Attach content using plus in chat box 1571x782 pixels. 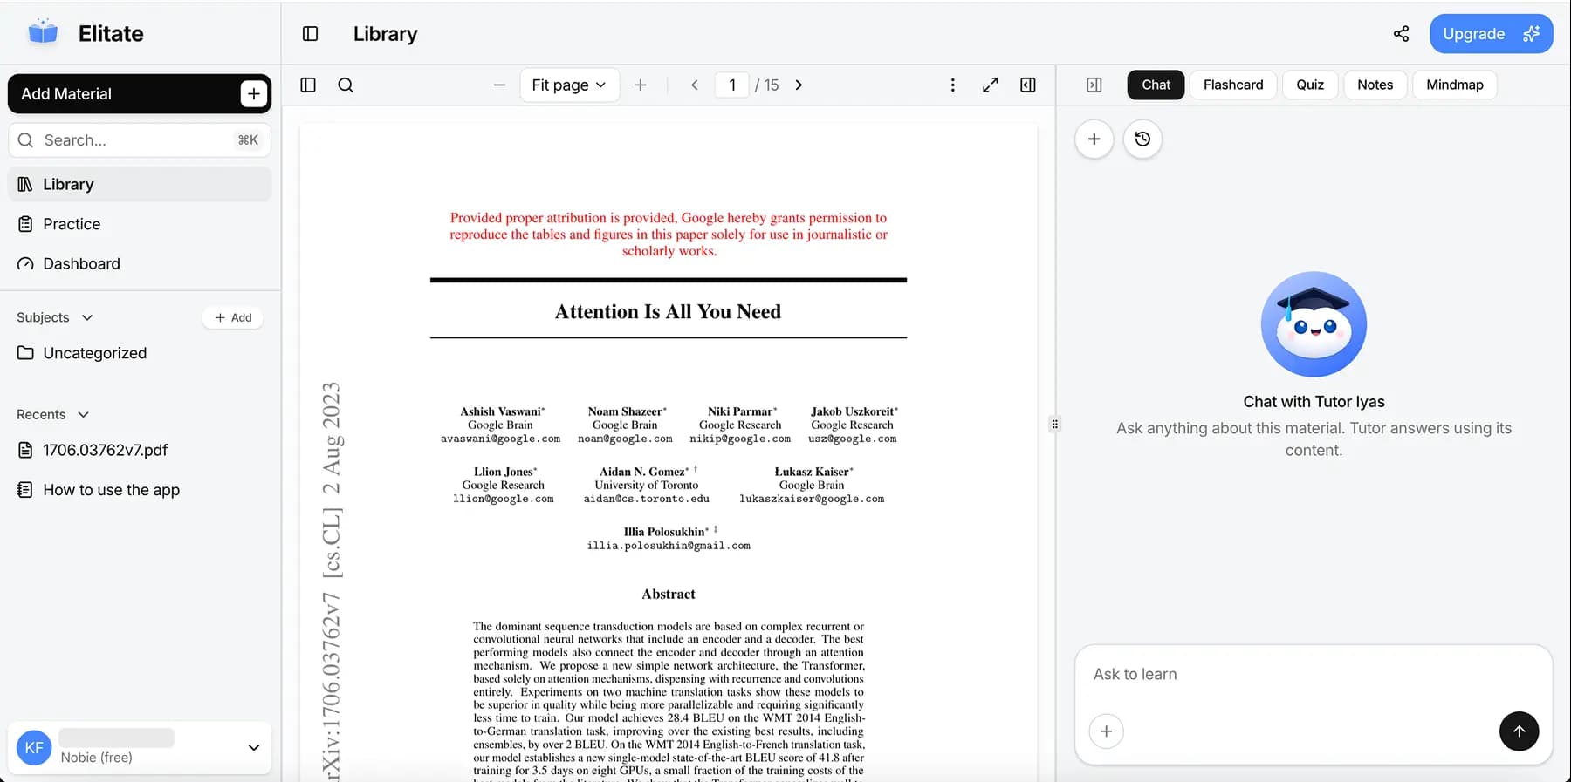(1106, 731)
